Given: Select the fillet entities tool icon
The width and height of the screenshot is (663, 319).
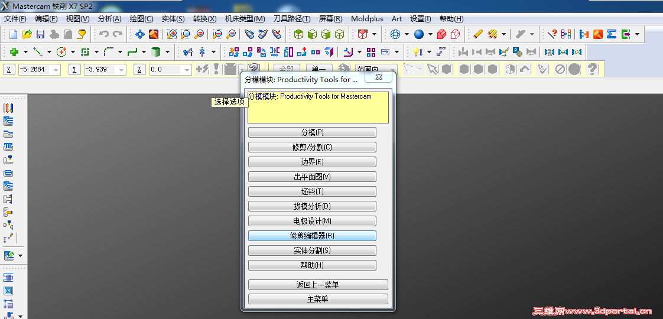Looking at the screenshot, I should [x=109, y=52].
